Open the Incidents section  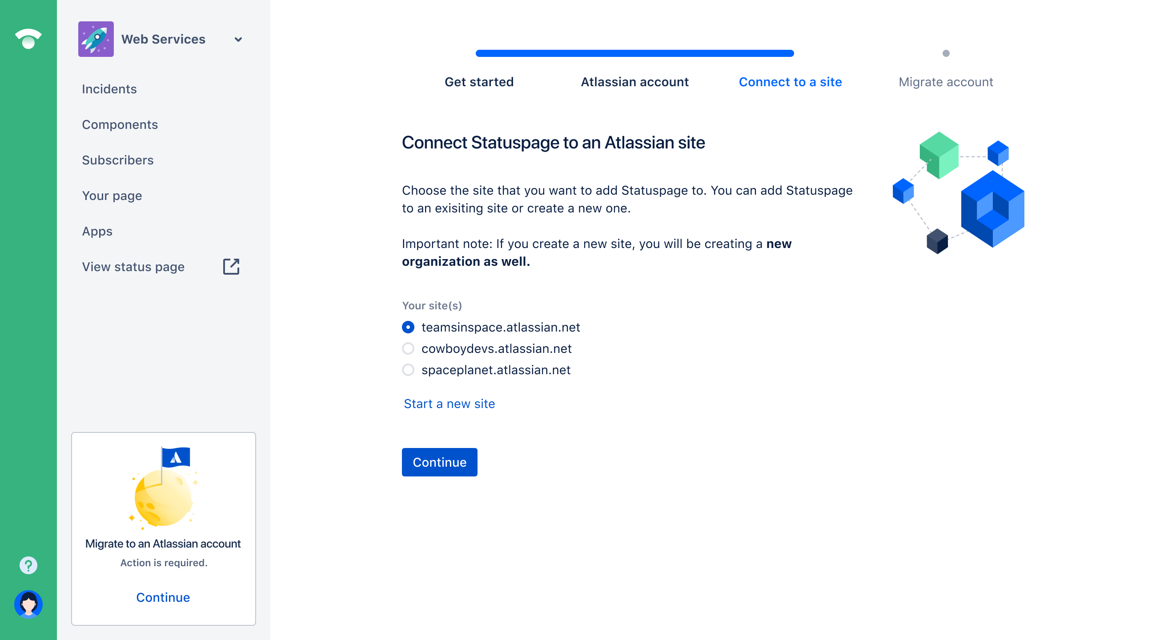tap(109, 89)
